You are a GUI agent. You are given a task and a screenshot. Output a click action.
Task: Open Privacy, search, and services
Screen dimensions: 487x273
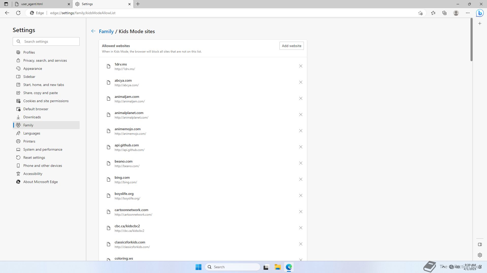tap(46, 60)
